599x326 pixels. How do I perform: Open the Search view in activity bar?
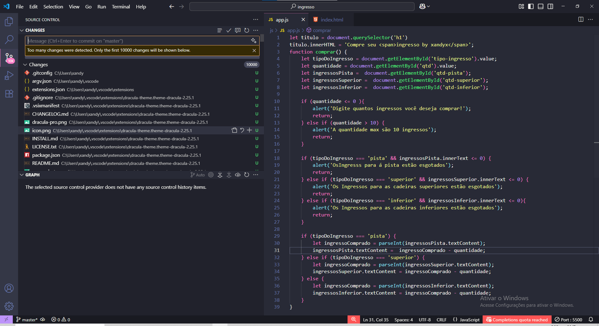[x=9, y=40]
